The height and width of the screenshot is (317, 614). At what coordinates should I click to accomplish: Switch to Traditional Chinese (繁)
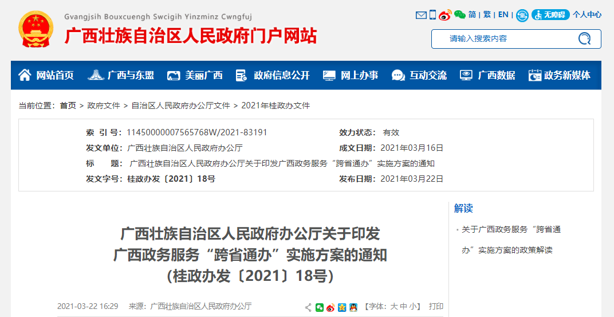[487, 15]
